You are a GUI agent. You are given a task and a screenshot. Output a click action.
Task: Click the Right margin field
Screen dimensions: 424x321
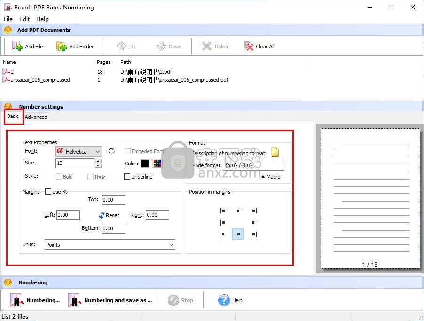click(157, 215)
